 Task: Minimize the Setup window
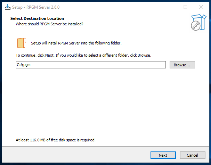(x=169, y=7)
